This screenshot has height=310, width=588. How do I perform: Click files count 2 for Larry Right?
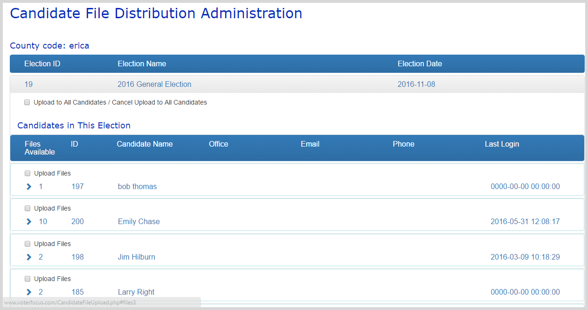click(x=41, y=292)
